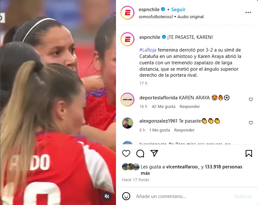Open the deporteslaflorida avatar

point(127,100)
